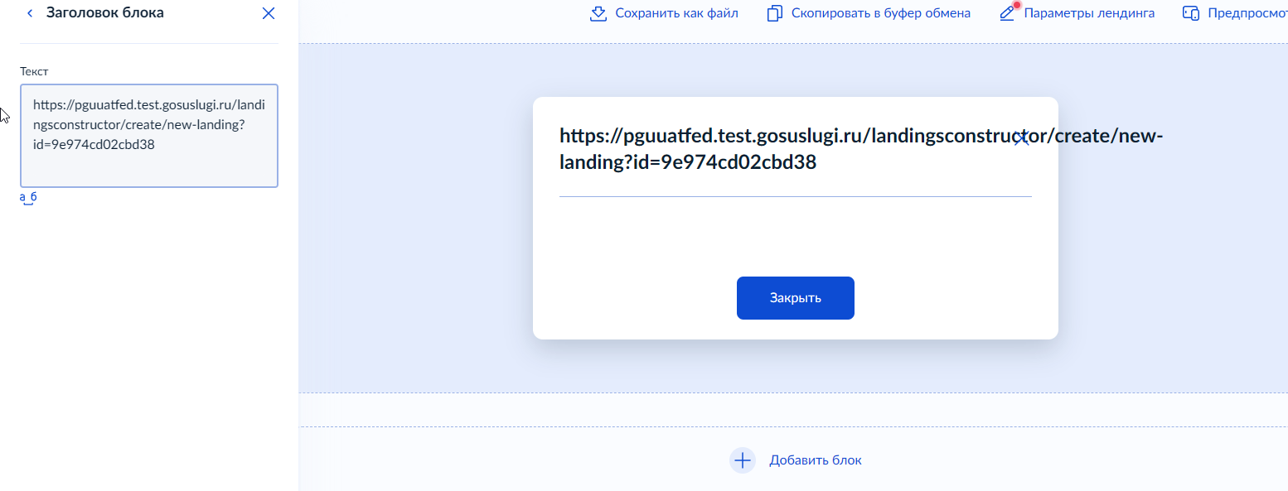
Task: Dismiss the modal with its X icon
Action: [1021, 138]
